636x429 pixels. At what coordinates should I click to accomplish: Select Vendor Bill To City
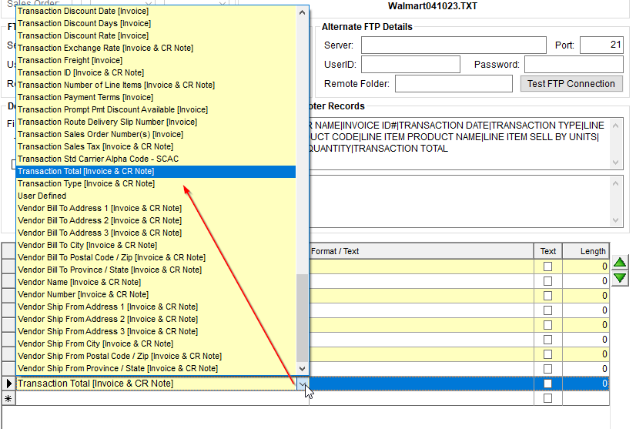click(x=156, y=245)
